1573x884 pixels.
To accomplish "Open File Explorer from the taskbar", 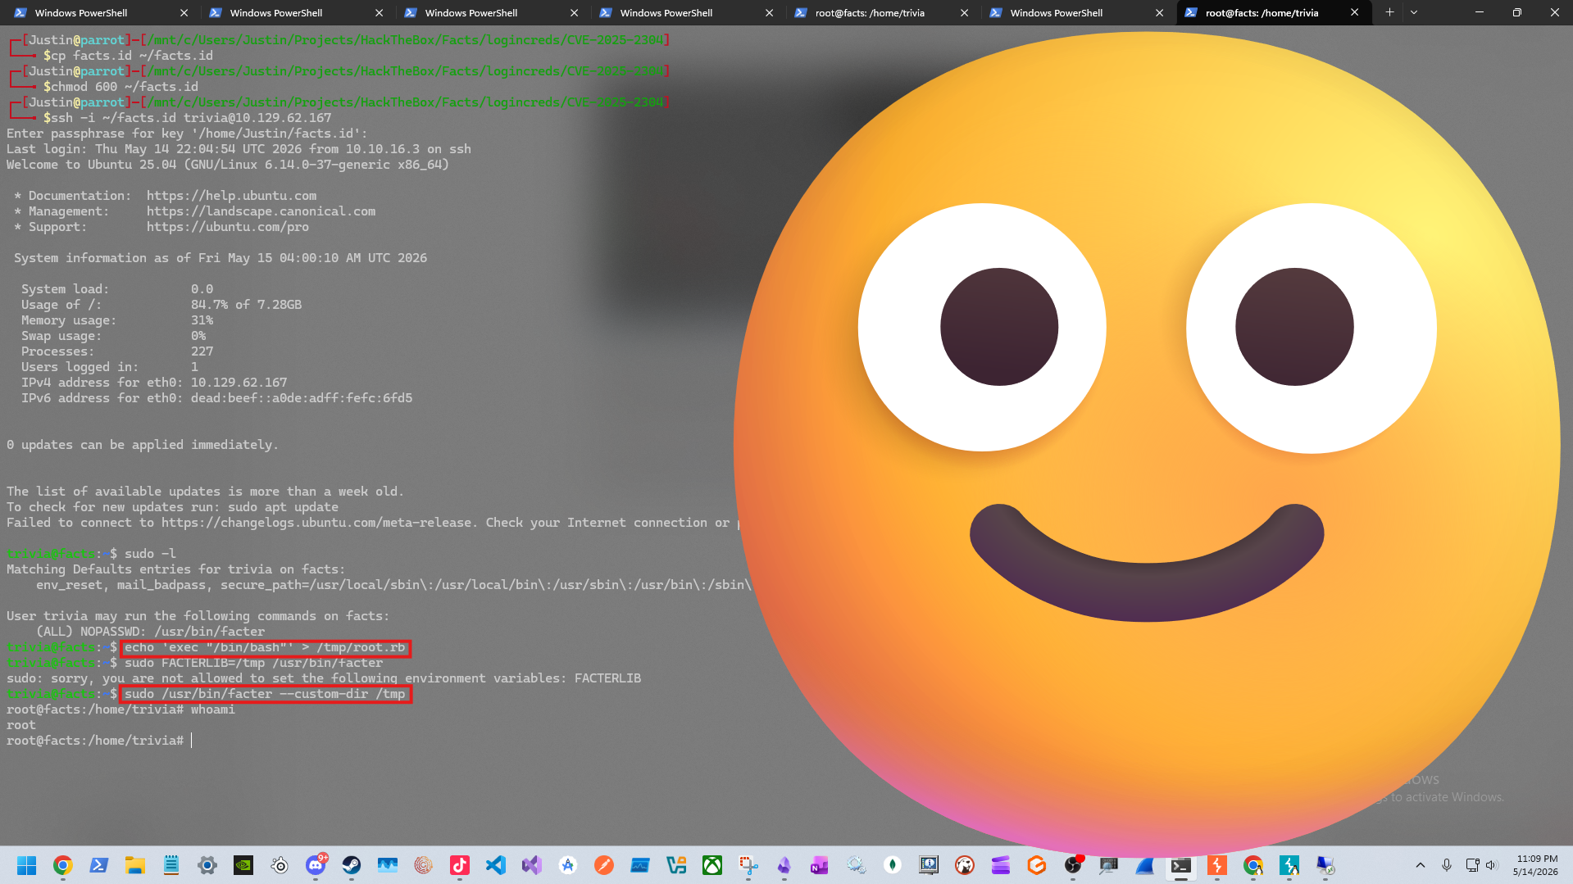I will tap(135, 865).
